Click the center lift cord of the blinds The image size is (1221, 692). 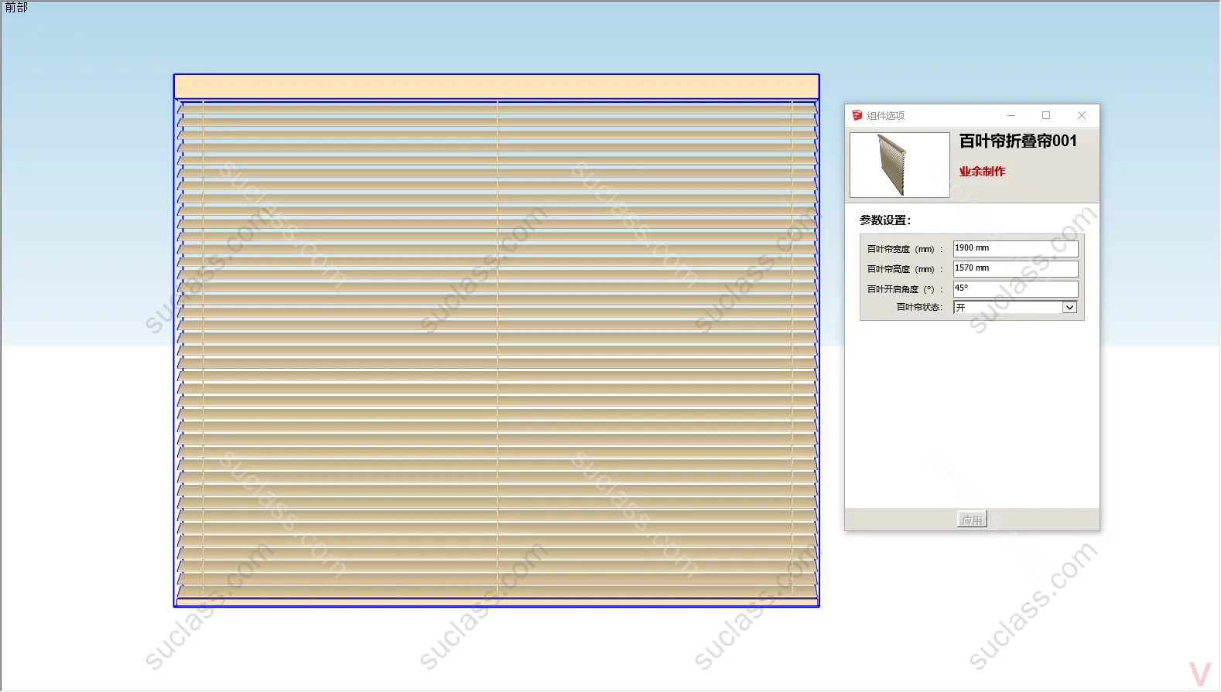(x=498, y=348)
